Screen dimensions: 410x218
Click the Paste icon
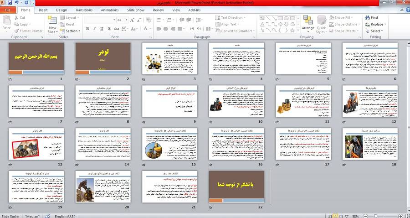tap(6, 21)
